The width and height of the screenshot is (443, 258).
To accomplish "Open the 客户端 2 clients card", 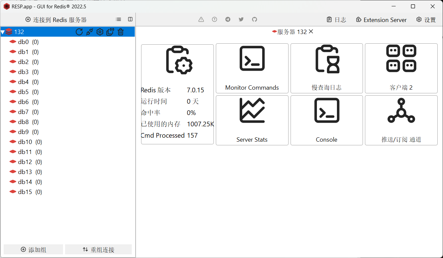I will 401,68.
